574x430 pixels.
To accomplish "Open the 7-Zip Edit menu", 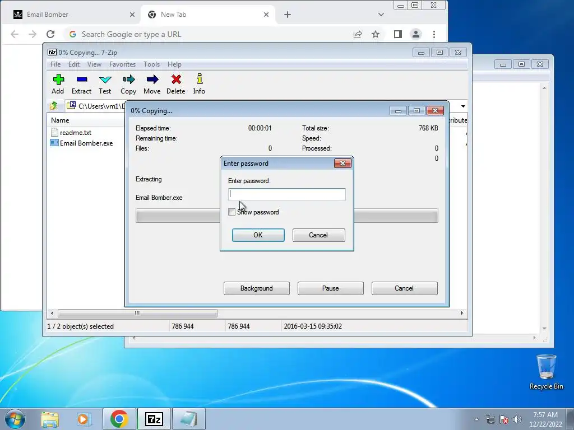I will (x=74, y=64).
